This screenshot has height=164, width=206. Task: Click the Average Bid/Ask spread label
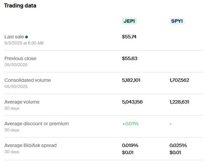(x=30, y=145)
